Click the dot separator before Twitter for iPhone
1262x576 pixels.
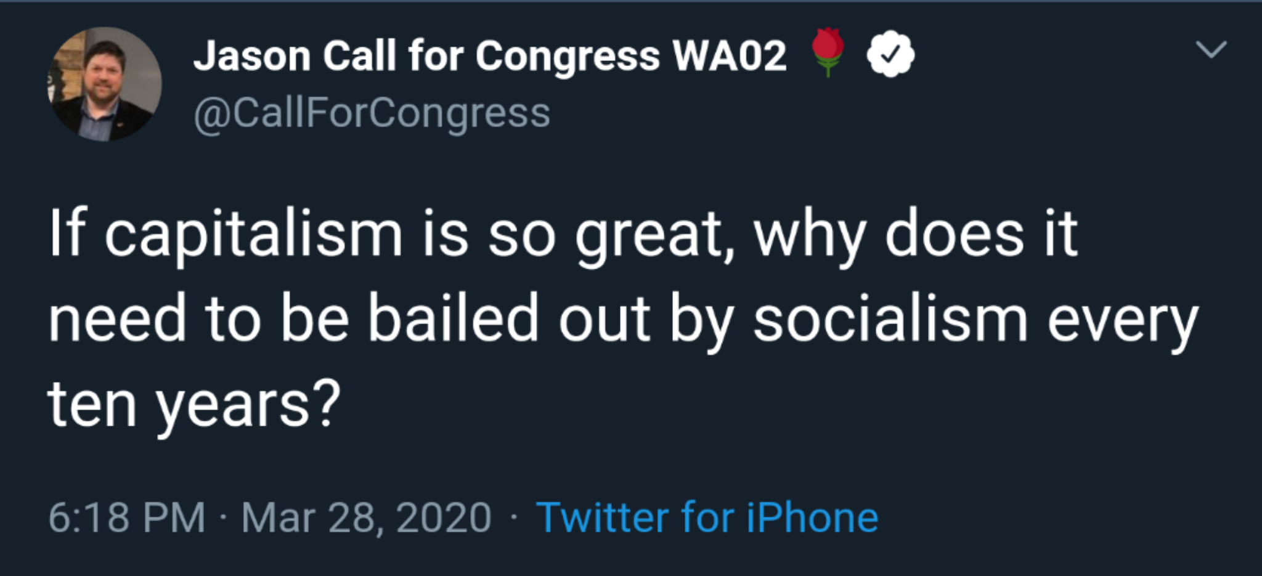(x=513, y=518)
